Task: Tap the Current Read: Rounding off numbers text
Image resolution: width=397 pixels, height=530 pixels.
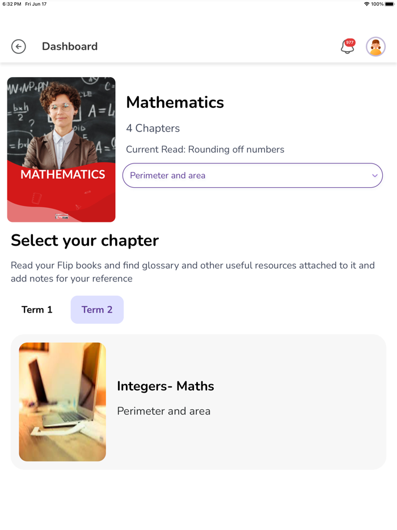Action: 205,150
